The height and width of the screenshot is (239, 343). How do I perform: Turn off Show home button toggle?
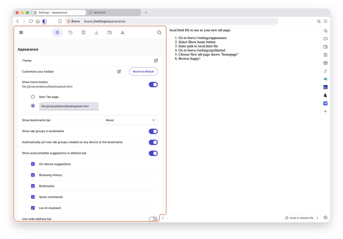[x=153, y=85]
